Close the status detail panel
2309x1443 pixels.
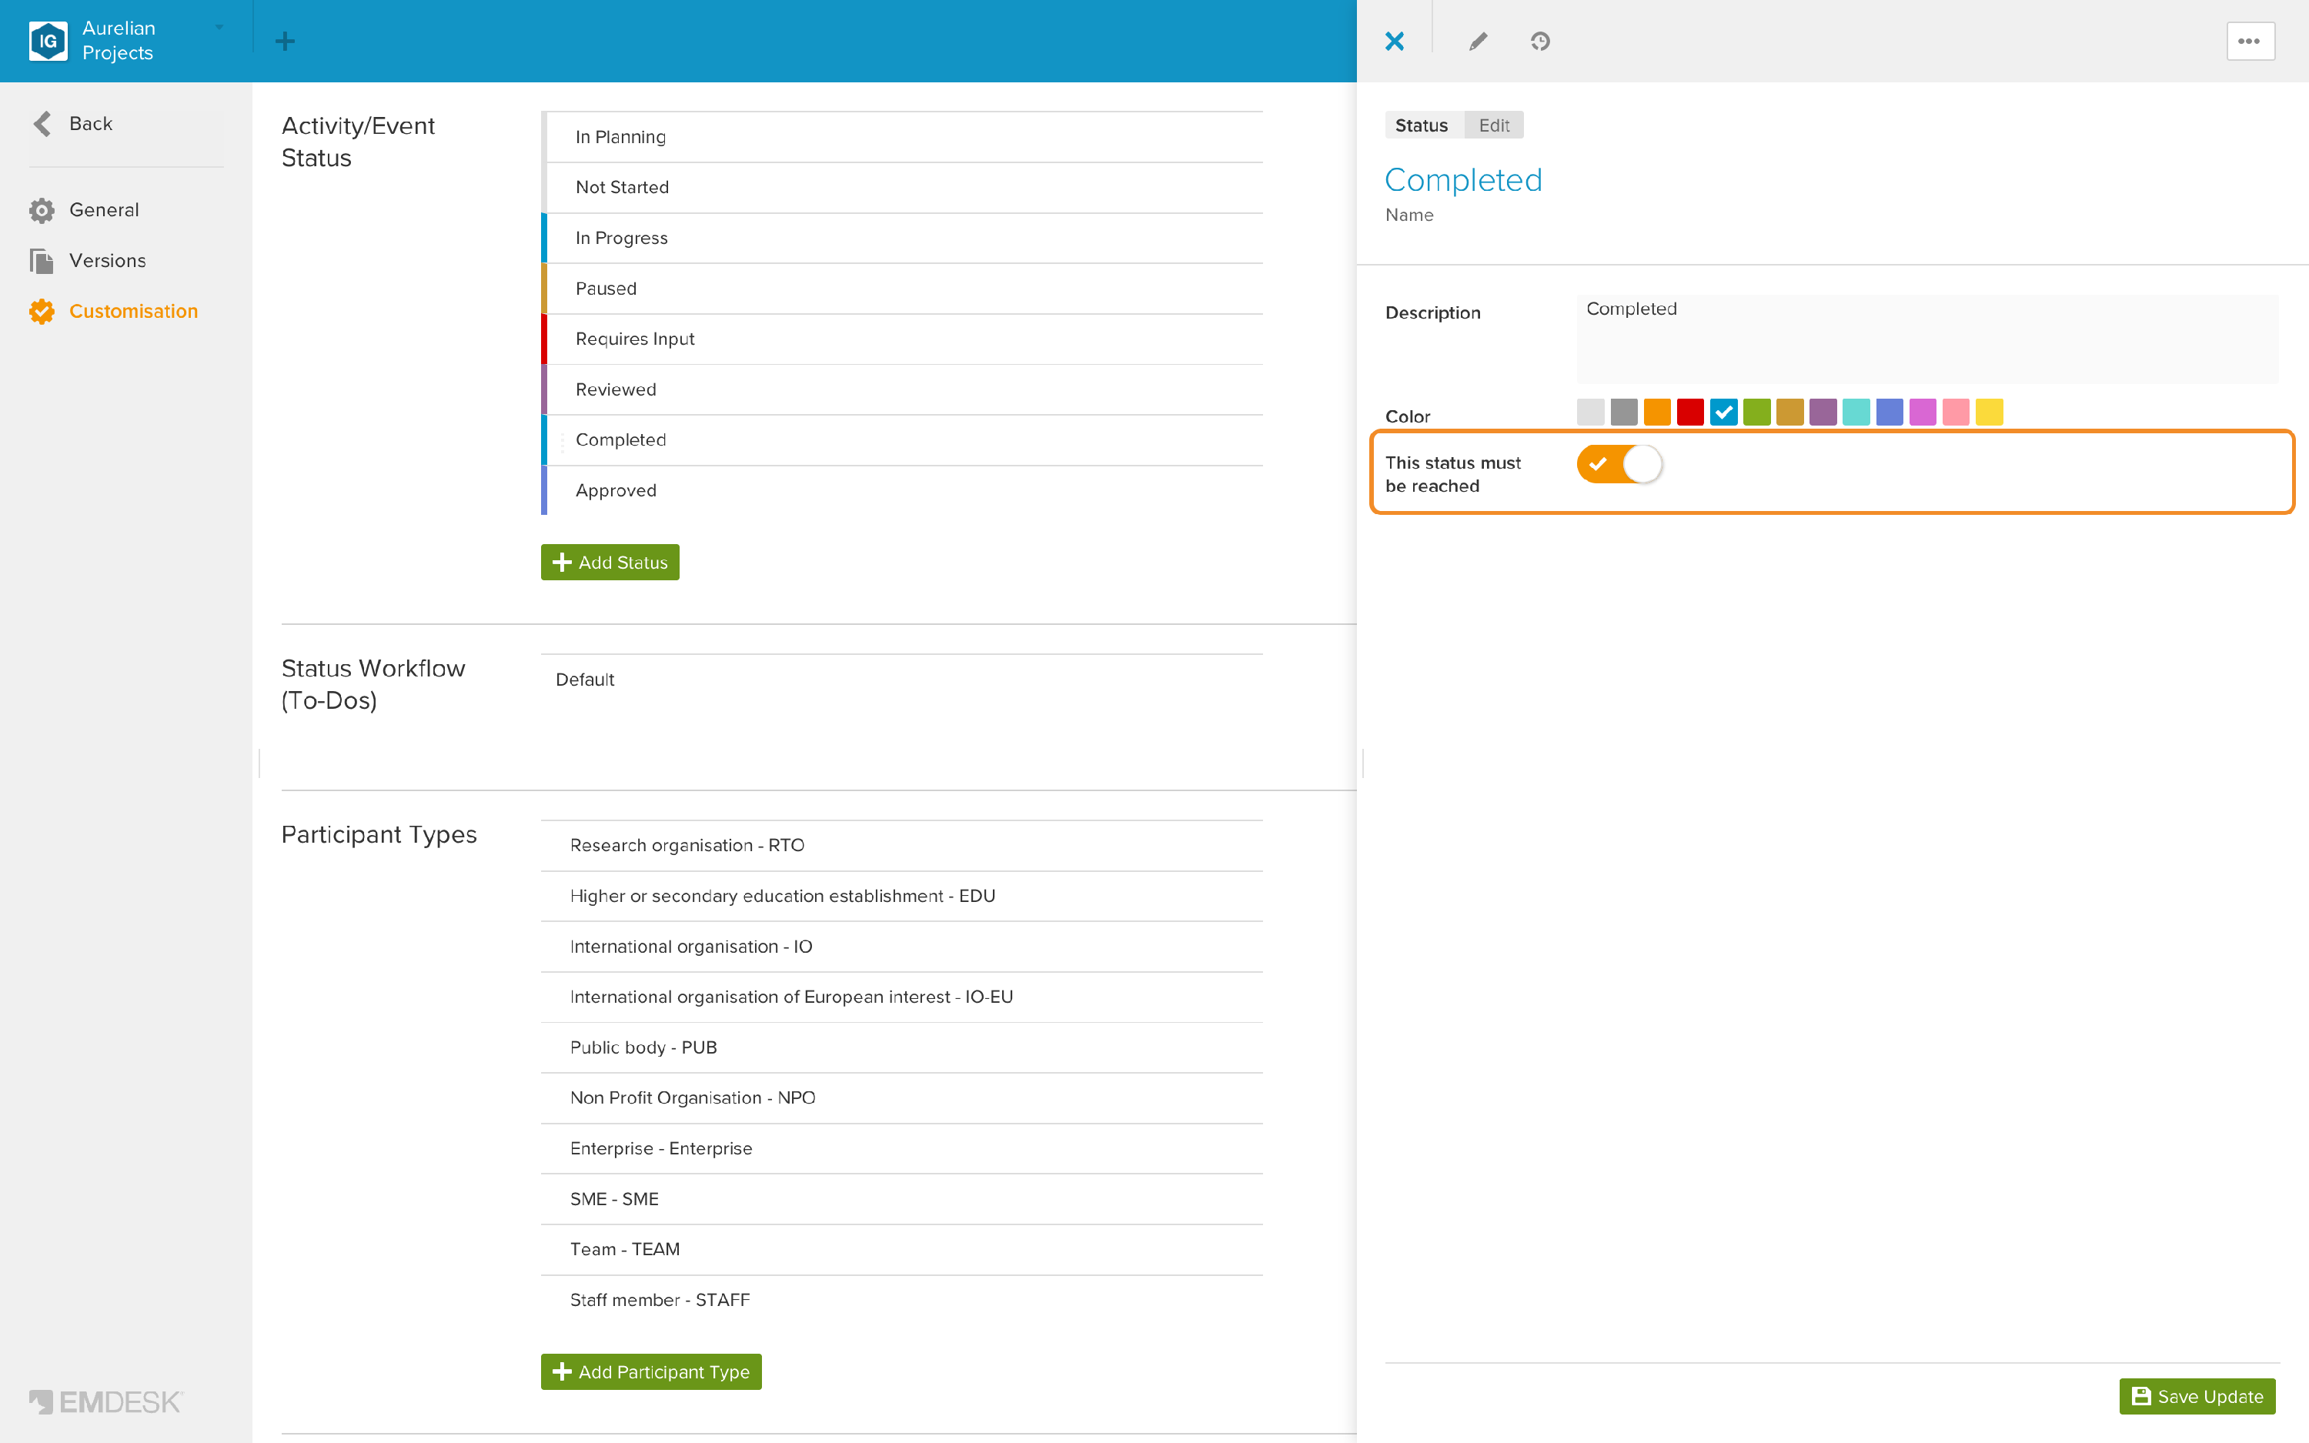[1394, 41]
